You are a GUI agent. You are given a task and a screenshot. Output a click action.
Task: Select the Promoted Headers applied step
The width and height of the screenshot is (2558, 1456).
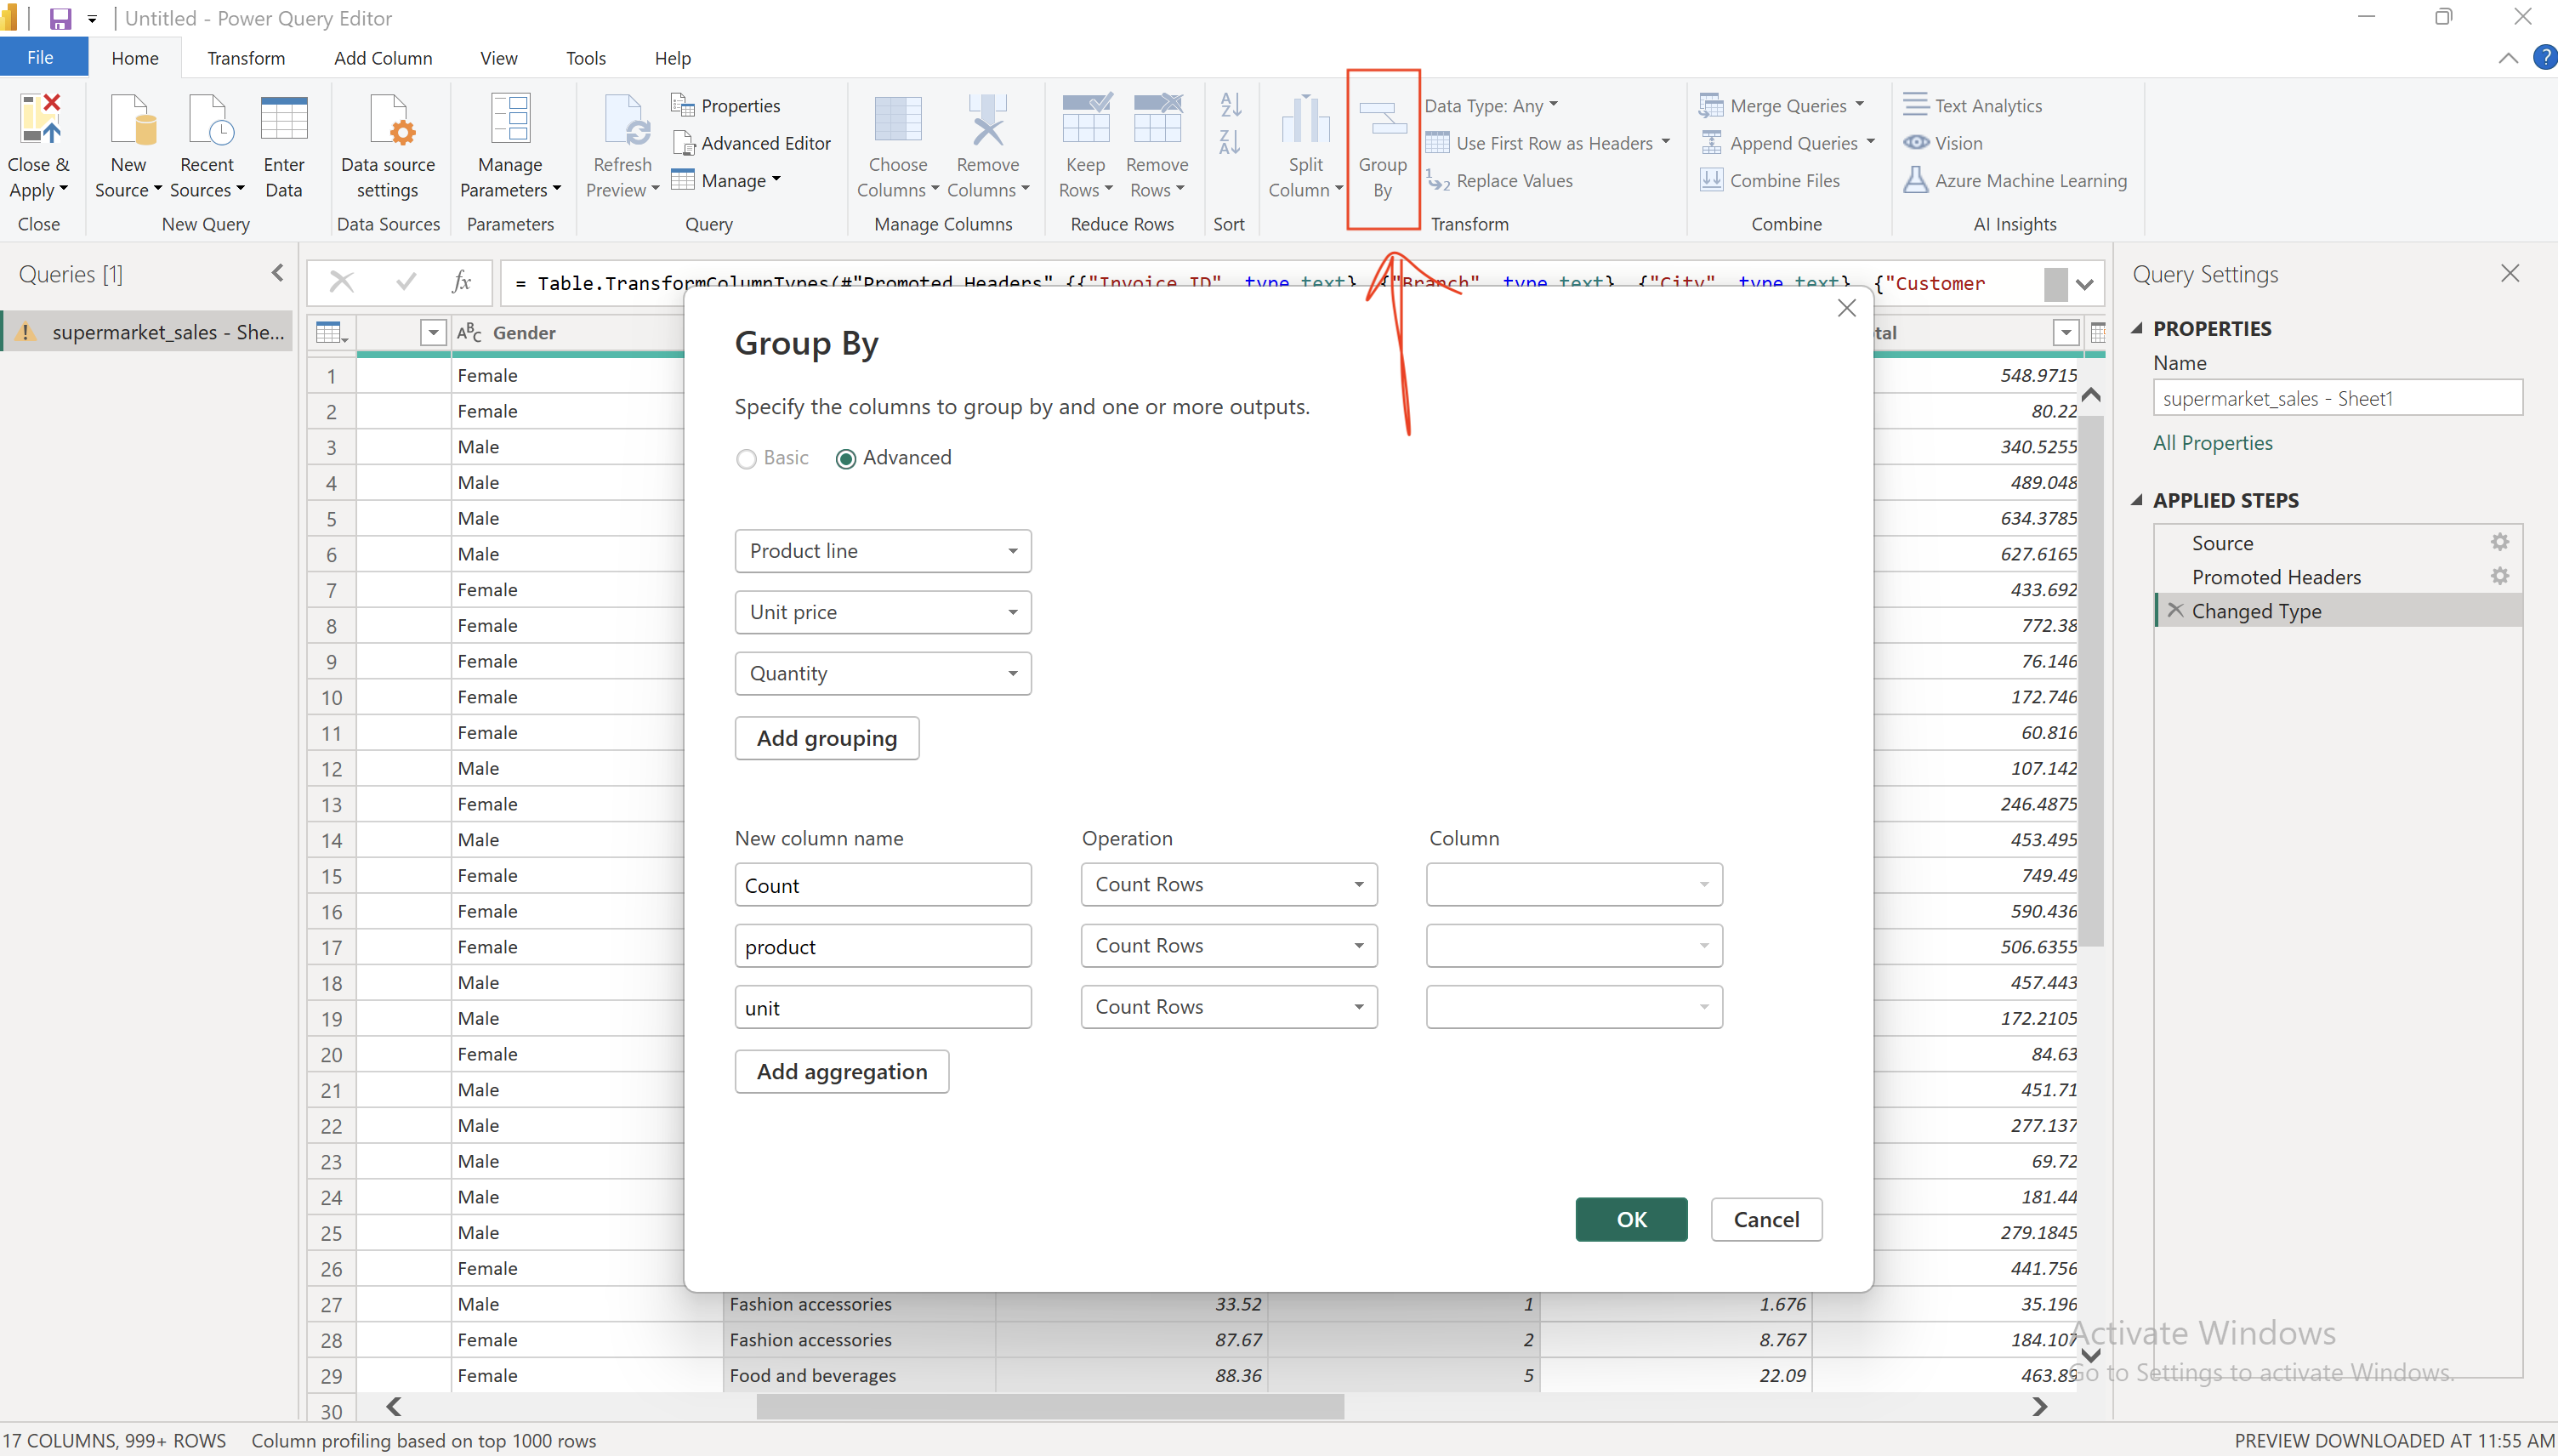click(x=2336, y=577)
